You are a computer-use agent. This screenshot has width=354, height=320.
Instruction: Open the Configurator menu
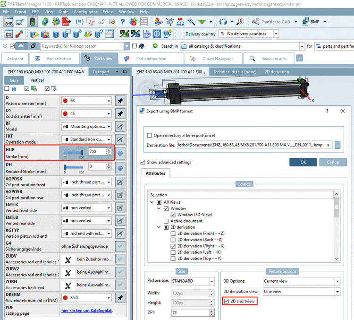tap(85, 12)
